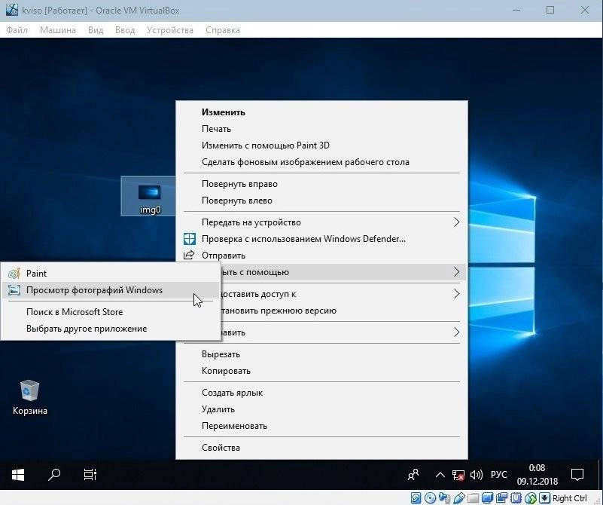Click the keyboard capture arrow icon near Right Ctrl
Image resolution: width=603 pixels, height=505 pixels.
(544, 497)
